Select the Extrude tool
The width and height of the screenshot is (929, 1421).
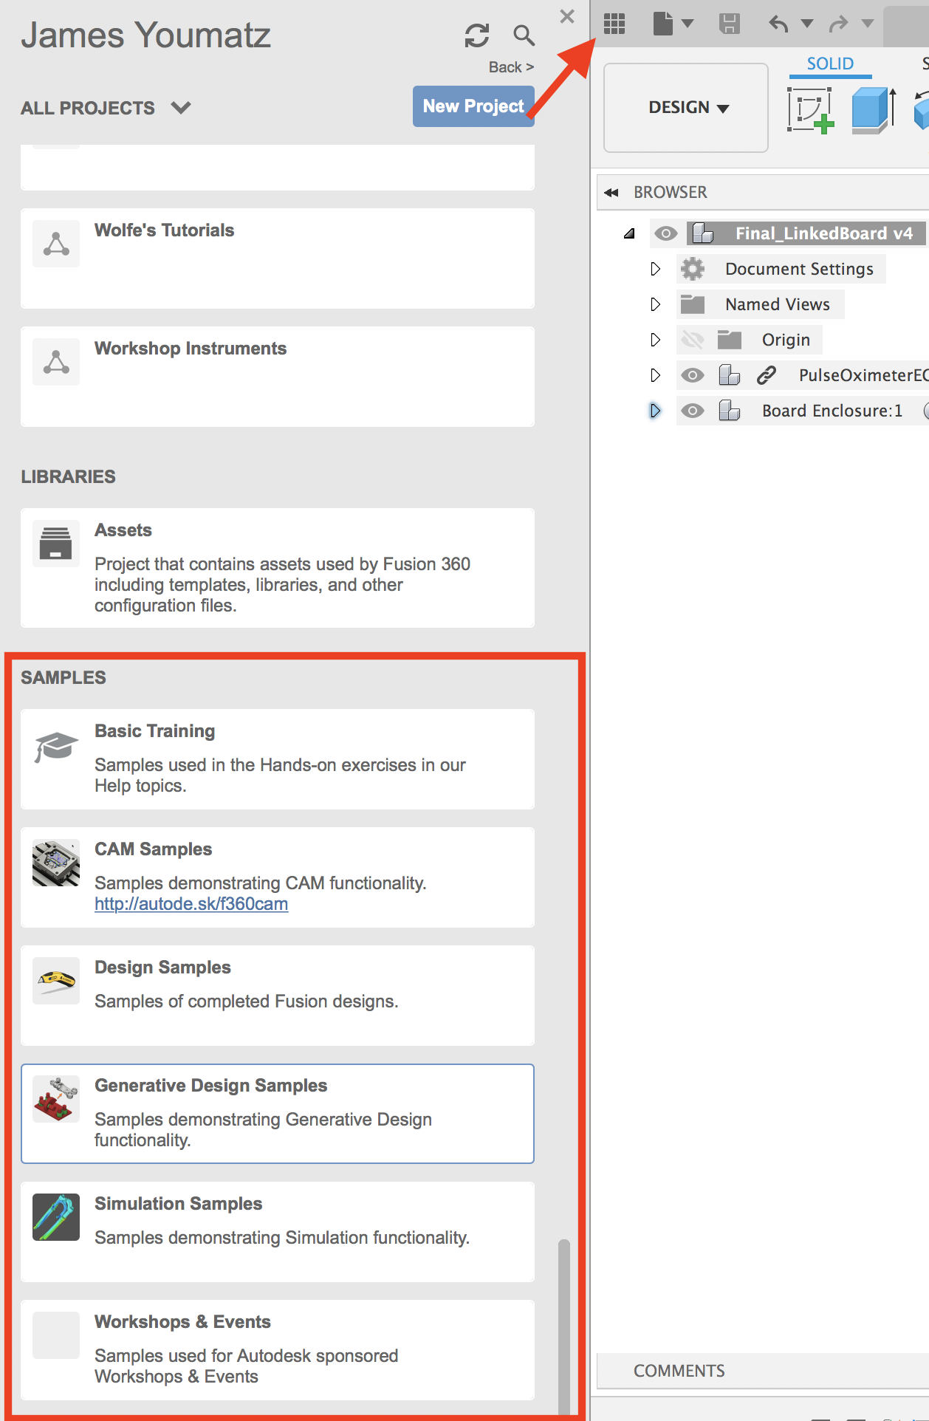(x=874, y=110)
